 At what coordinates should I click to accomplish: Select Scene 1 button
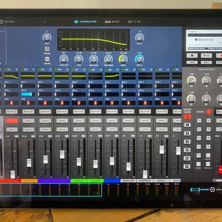tap(199, 120)
